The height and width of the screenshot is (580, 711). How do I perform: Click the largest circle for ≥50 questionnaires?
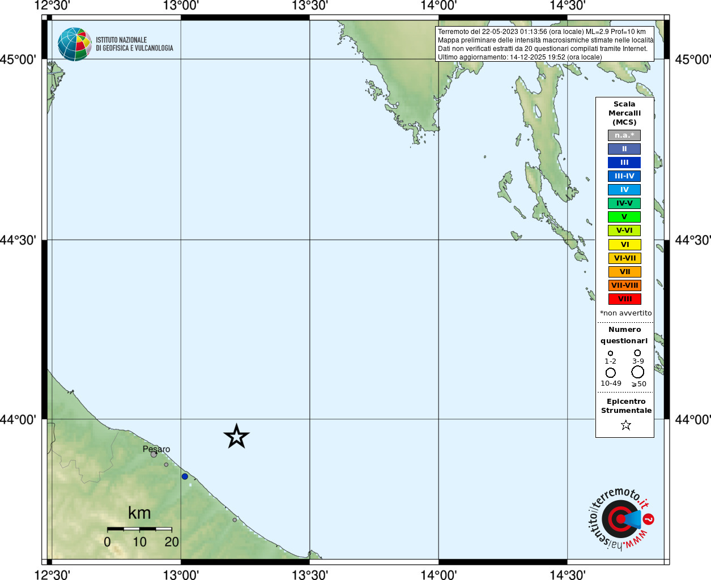pos(638,372)
